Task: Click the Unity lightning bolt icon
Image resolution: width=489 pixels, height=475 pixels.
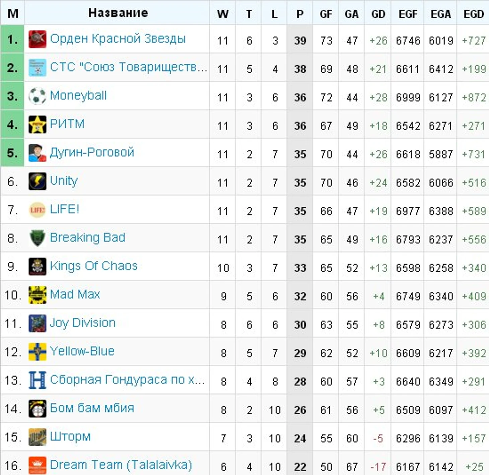Action: point(37,181)
